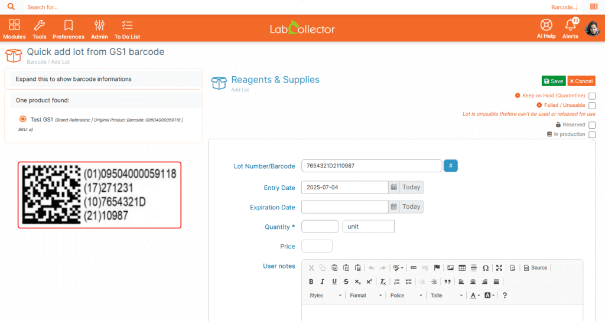Open the Styles dropdown
The image size is (605, 321).
[326, 296]
